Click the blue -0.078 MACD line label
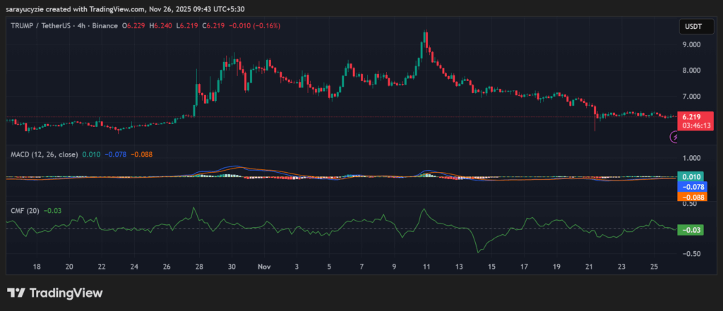Screen dimensions: 723x311 coord(690,187)
